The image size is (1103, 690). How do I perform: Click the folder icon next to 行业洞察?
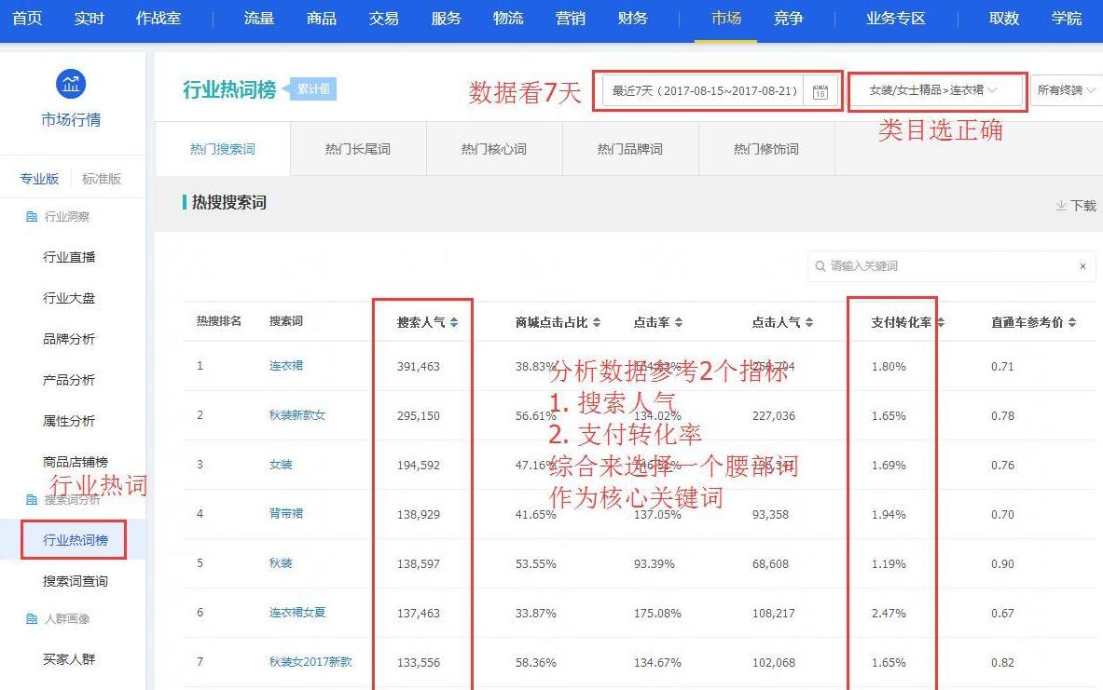32,216
